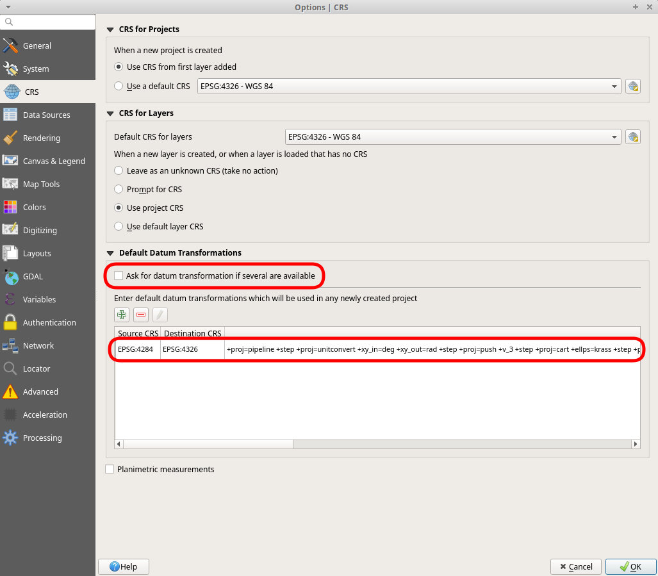The height and width of the screenshot is (576, 658).
Task: Click the Destination CRS column header
Action: [193, 333]
